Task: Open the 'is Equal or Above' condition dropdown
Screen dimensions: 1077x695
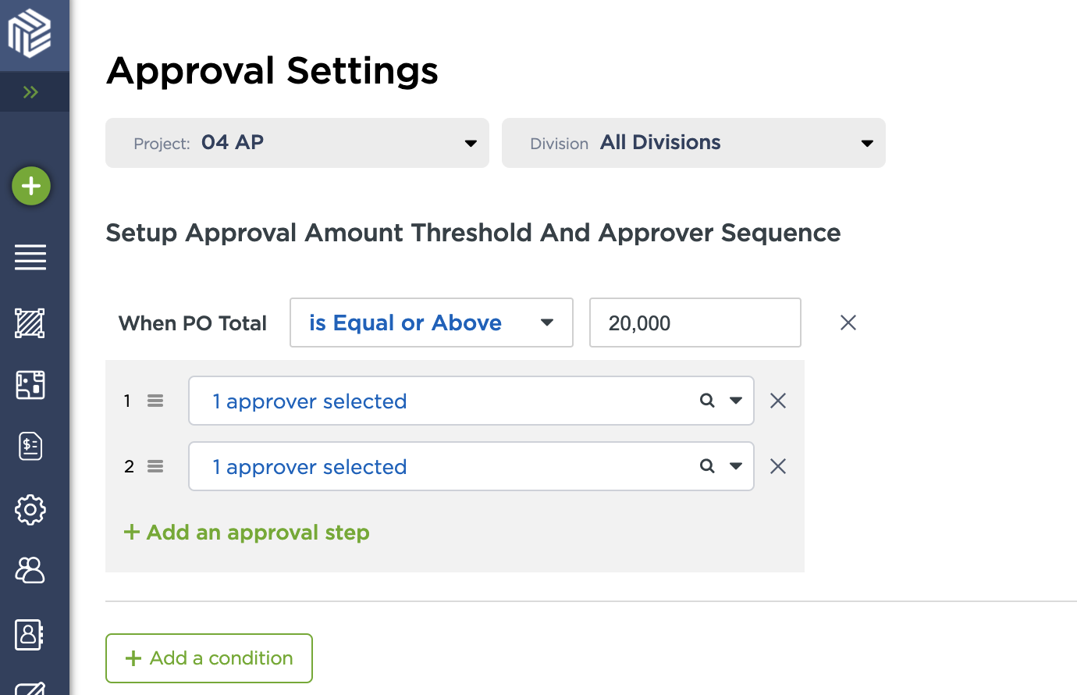Action: click(x=431, y=323)
